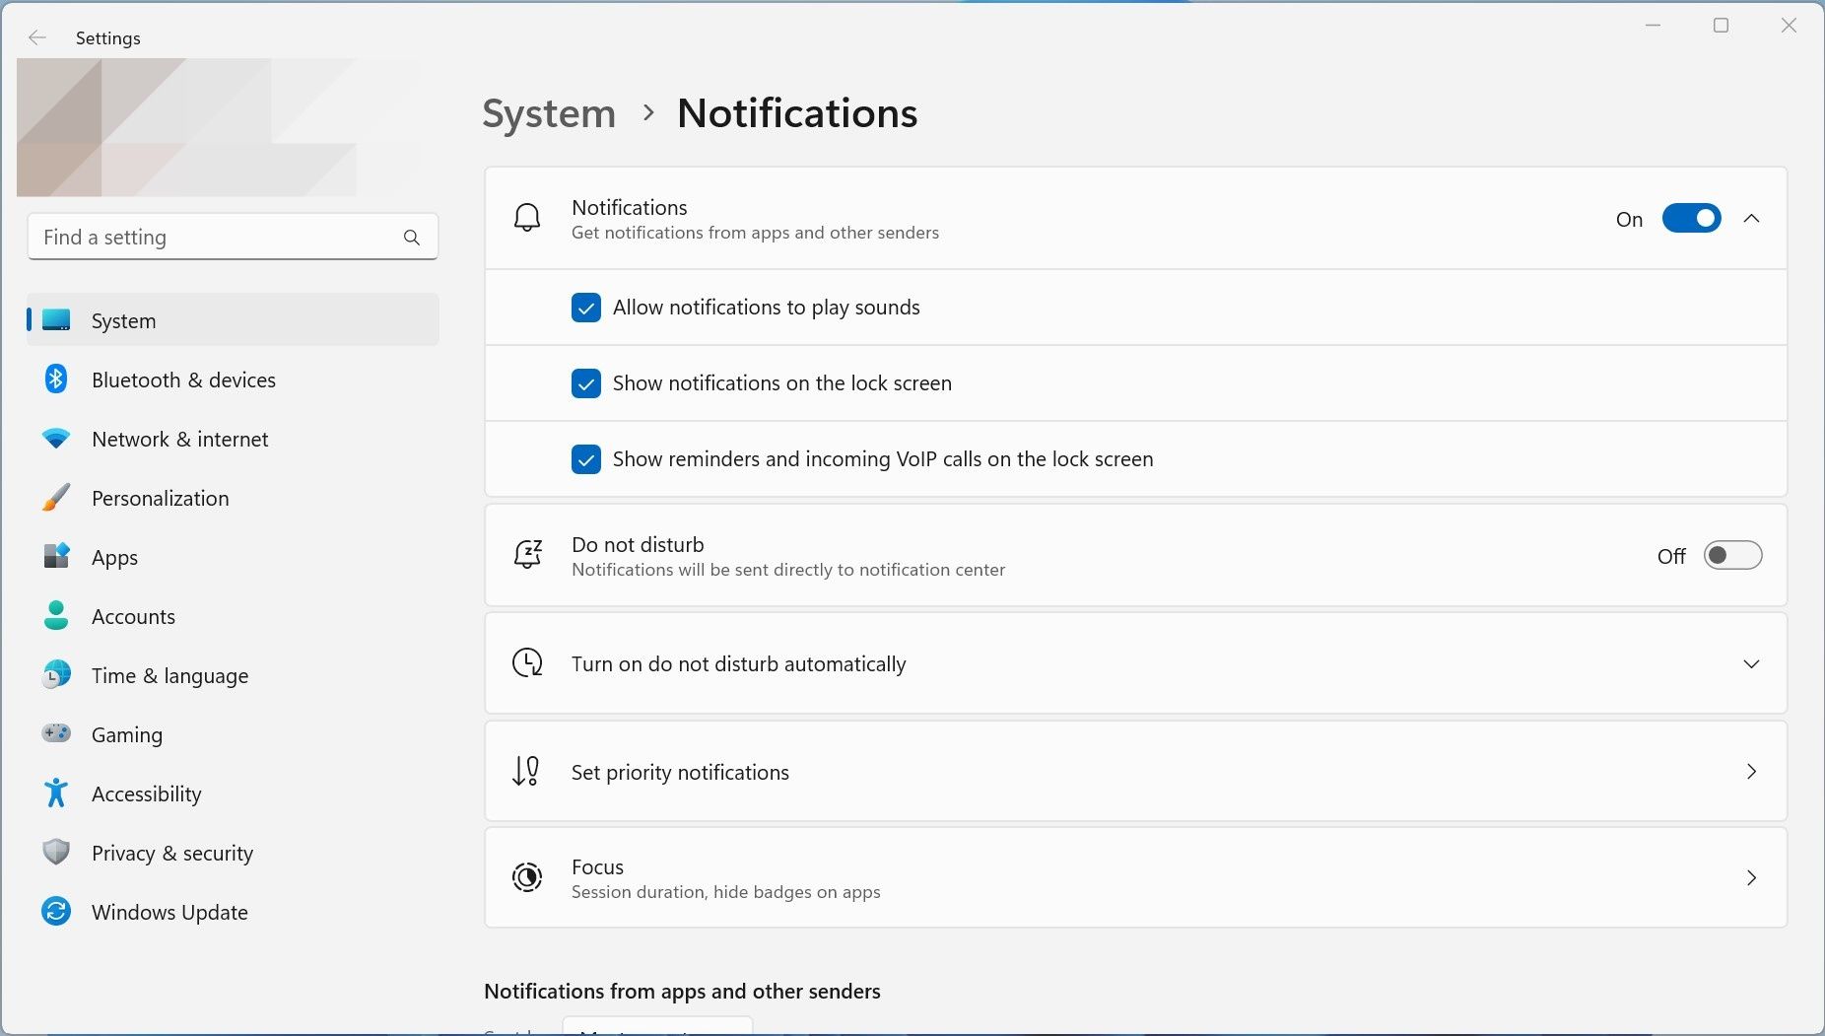Open Focus settings using its chevron
The height and width of the screenshot is (1036, 1825).
pyautogui.click(x=1751, y=877)
